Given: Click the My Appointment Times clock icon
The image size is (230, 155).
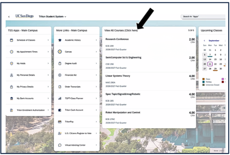Looking at the screenshot, I should (11, 52).
